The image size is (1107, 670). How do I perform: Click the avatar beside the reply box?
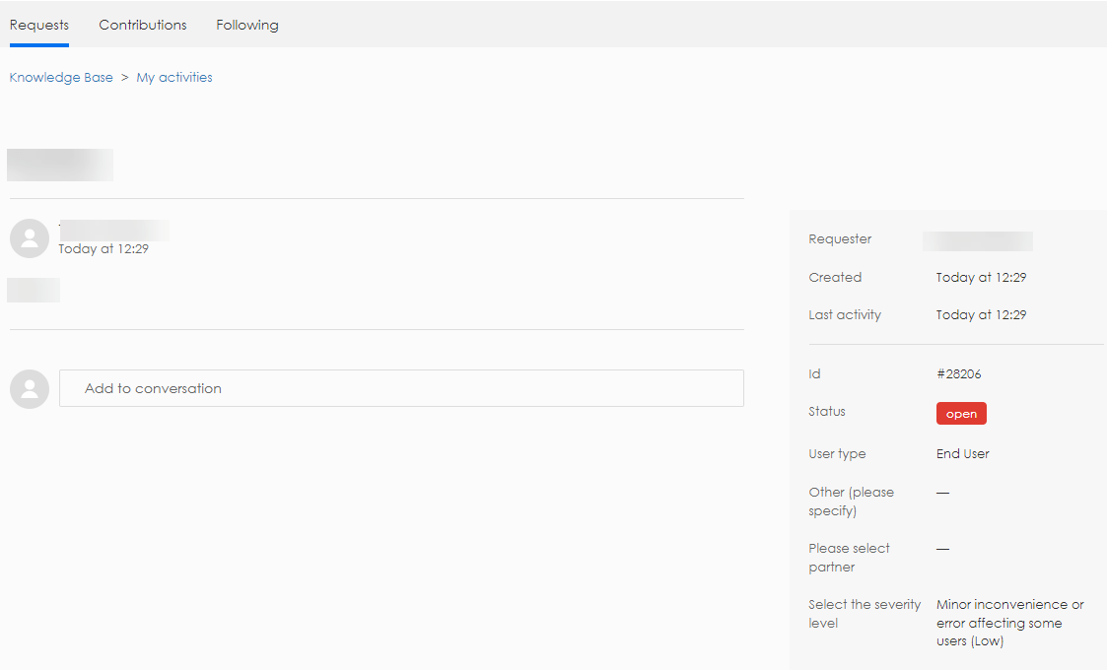pos(29,388)
